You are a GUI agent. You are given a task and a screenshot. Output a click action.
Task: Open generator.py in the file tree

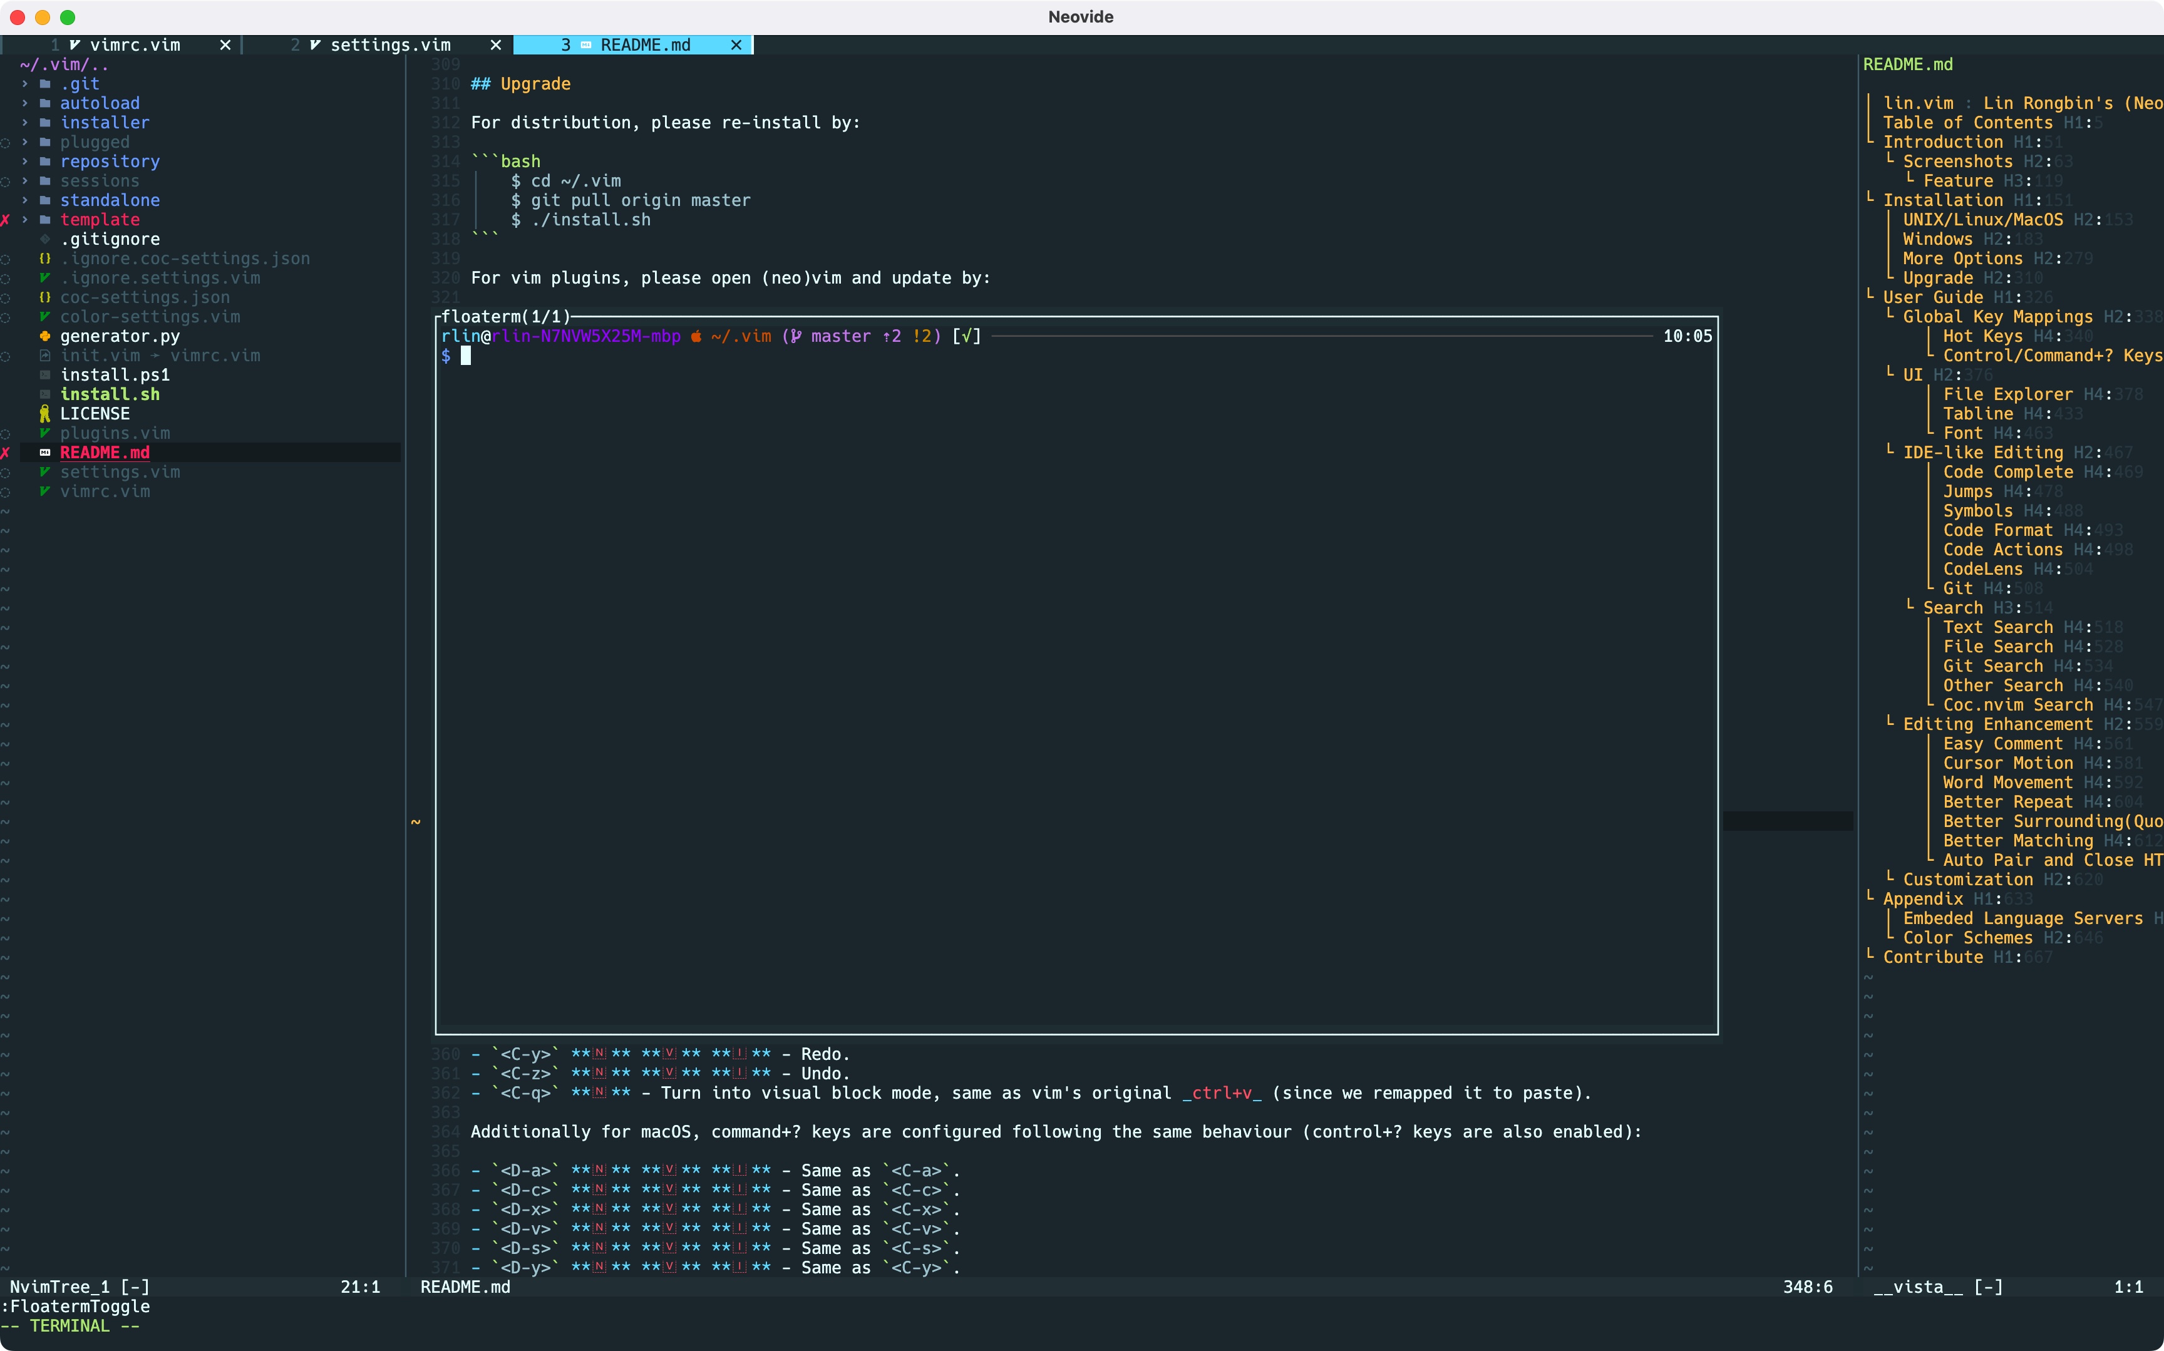(120, 336)
